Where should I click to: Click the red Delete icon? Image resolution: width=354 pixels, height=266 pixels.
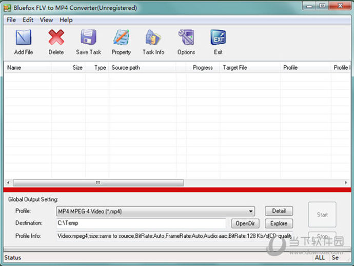(x=56, y=37)
